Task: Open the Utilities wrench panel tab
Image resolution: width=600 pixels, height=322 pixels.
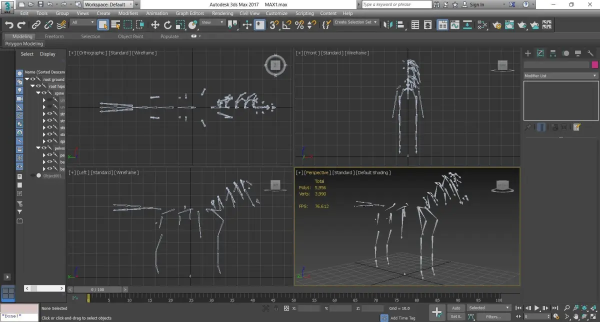Action: point(590,53)
